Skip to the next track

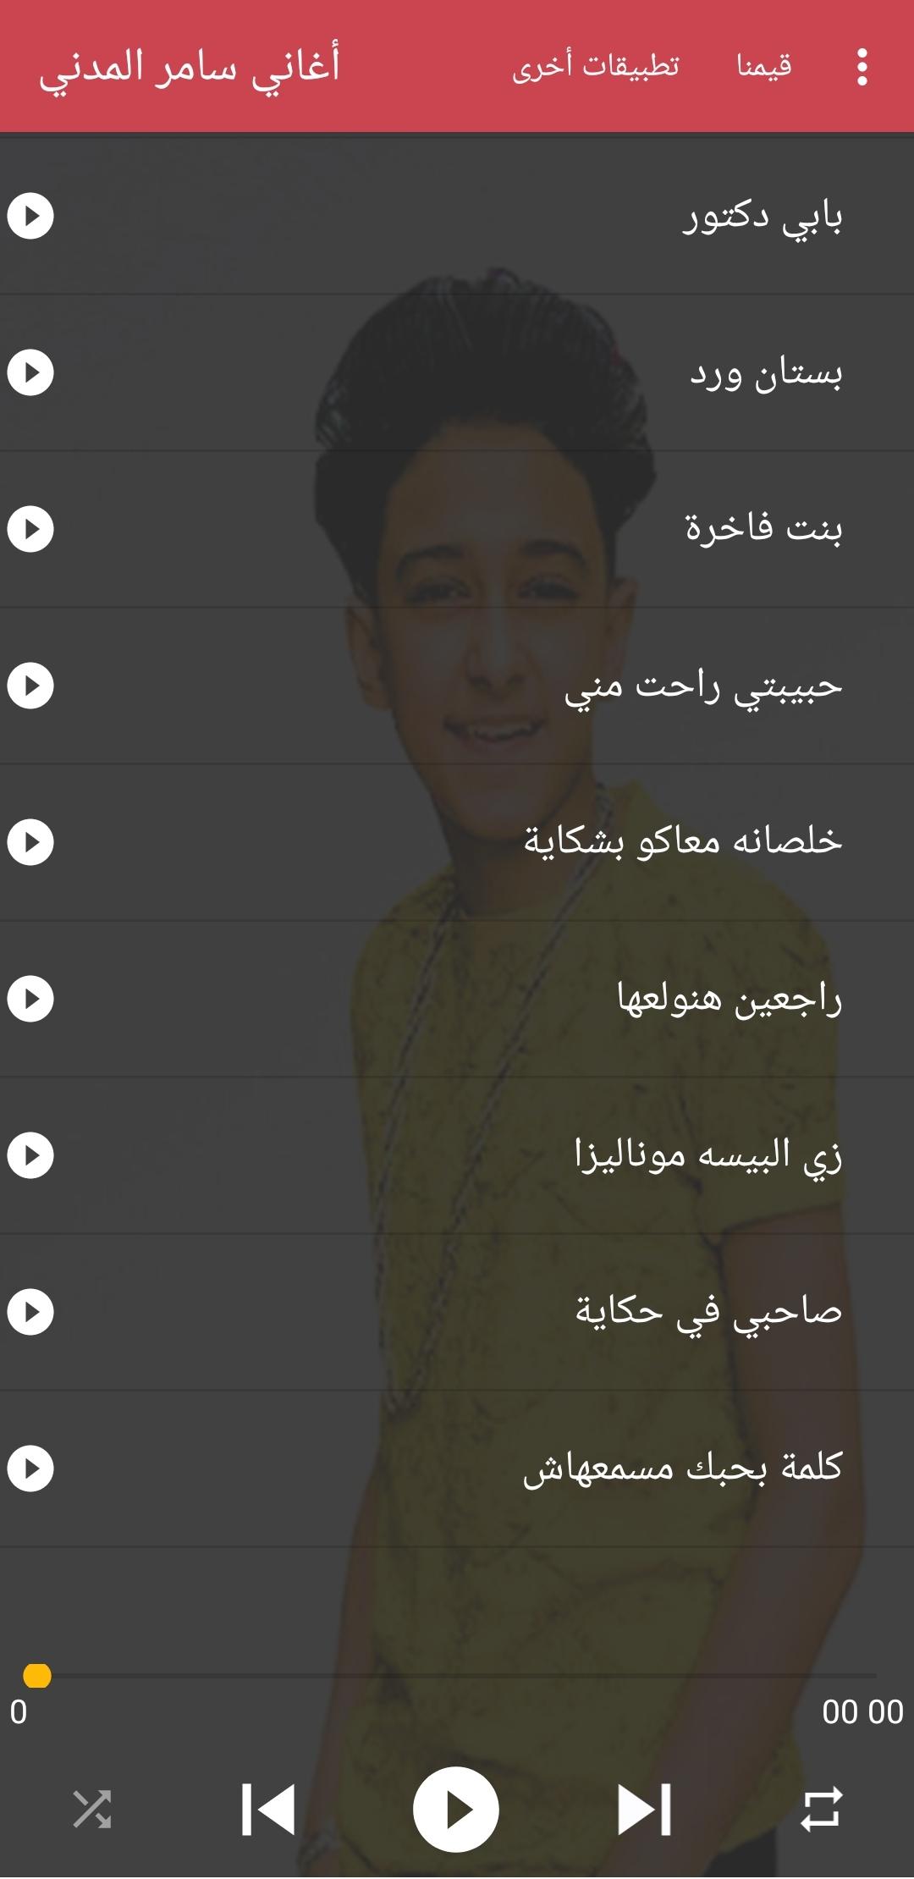(x=645, y=1810)
